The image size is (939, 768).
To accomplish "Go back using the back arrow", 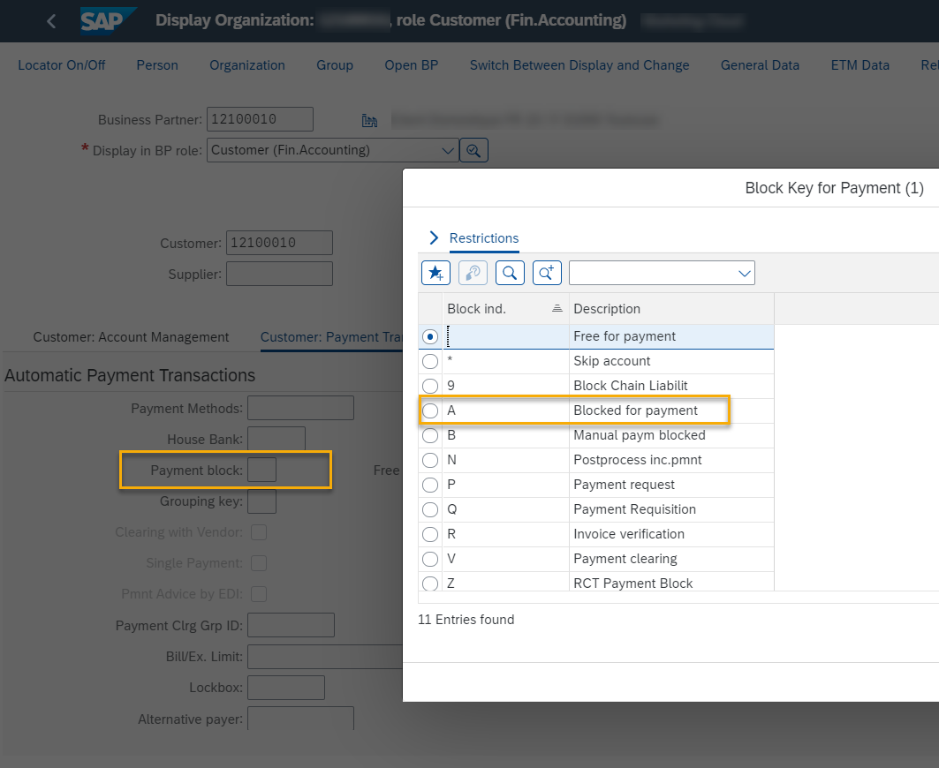I will tap(51, 21).
